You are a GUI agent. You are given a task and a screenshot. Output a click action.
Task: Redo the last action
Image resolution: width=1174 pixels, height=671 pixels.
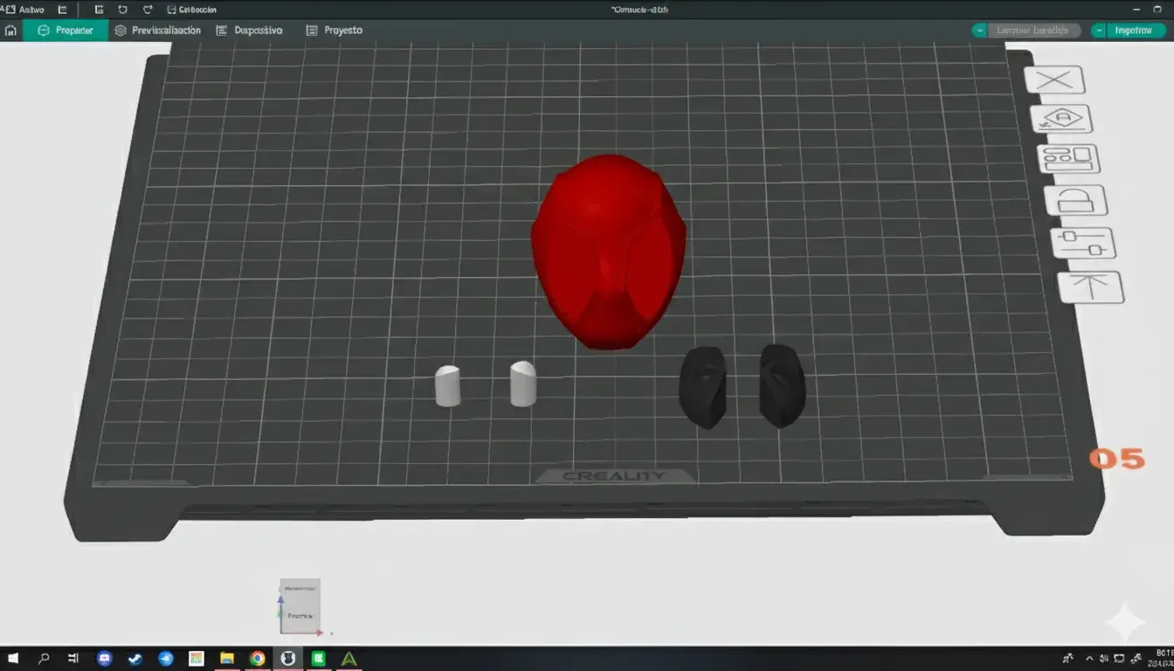point(147,10)
